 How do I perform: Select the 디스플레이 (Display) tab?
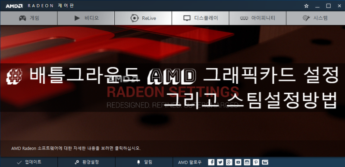pyautogui.click(x=201, y=18)
